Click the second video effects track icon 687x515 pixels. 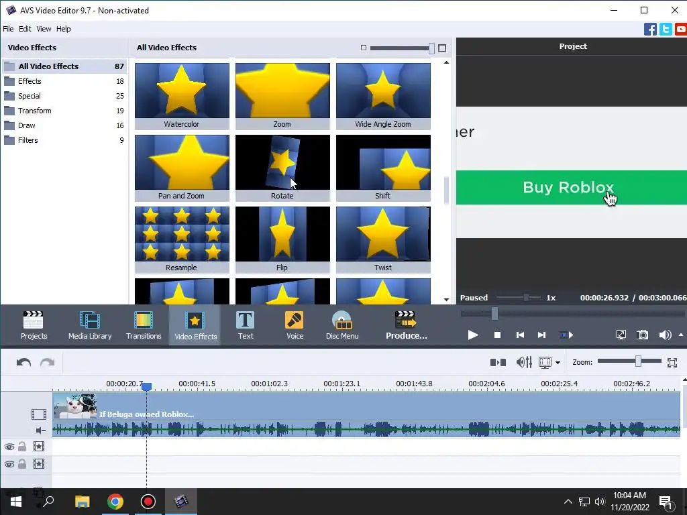pyautogui.click(x=39, y=464)
